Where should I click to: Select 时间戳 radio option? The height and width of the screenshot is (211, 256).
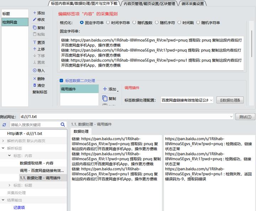point(179,23)
